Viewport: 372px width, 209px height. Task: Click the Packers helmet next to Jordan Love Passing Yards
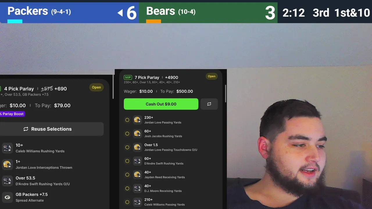[137, 120]
